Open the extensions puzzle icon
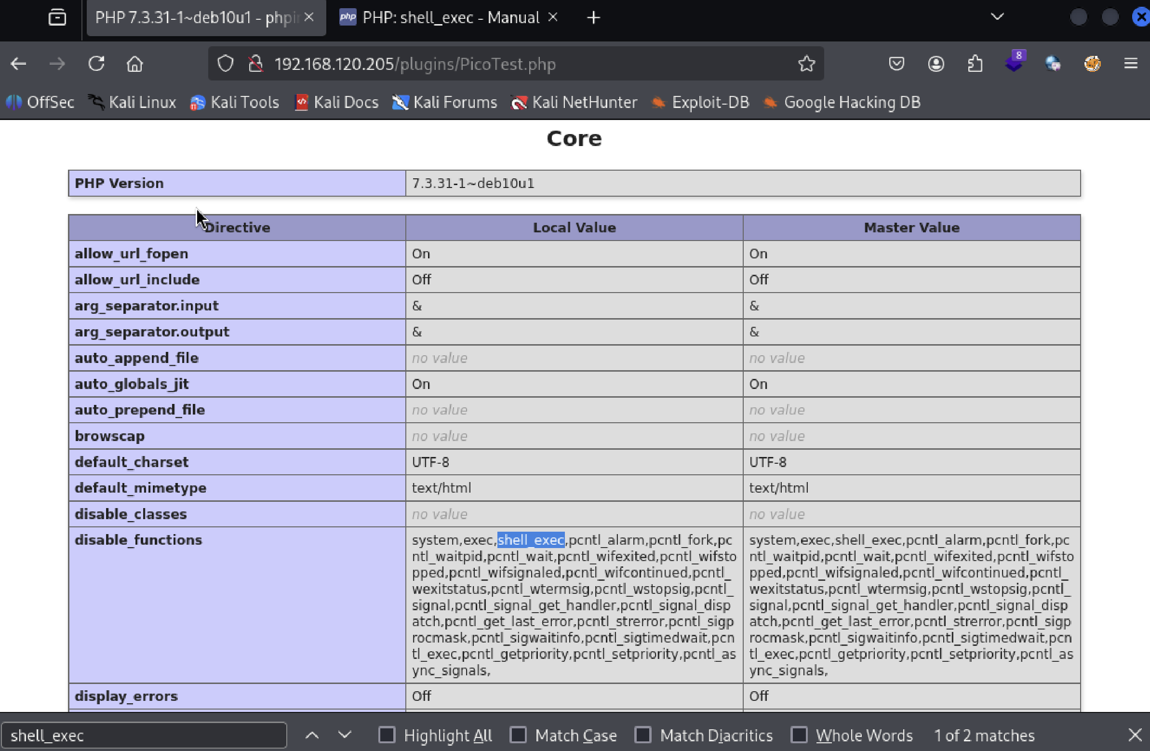 pos(975,64)
